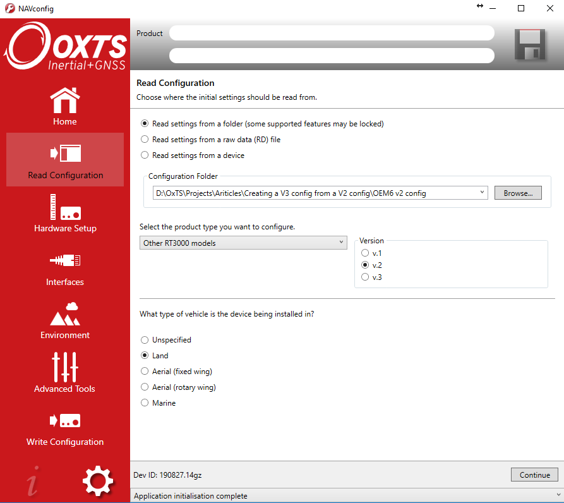This screenshot has height=503, width=564.
Task: Click the NAVconfig title bar app icon
Action: (9, 8)
